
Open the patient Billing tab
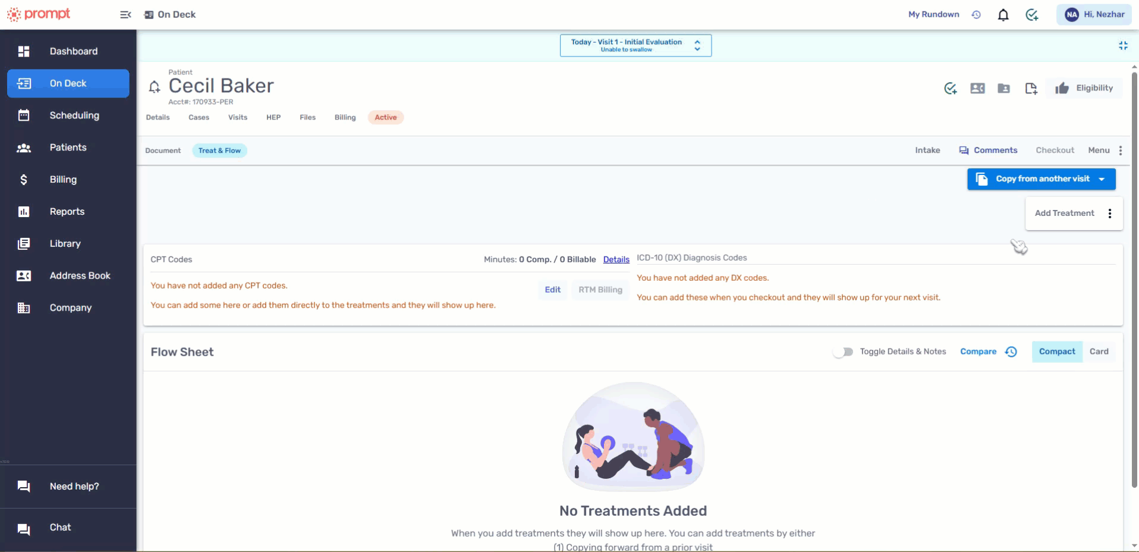tap(345, 117)
